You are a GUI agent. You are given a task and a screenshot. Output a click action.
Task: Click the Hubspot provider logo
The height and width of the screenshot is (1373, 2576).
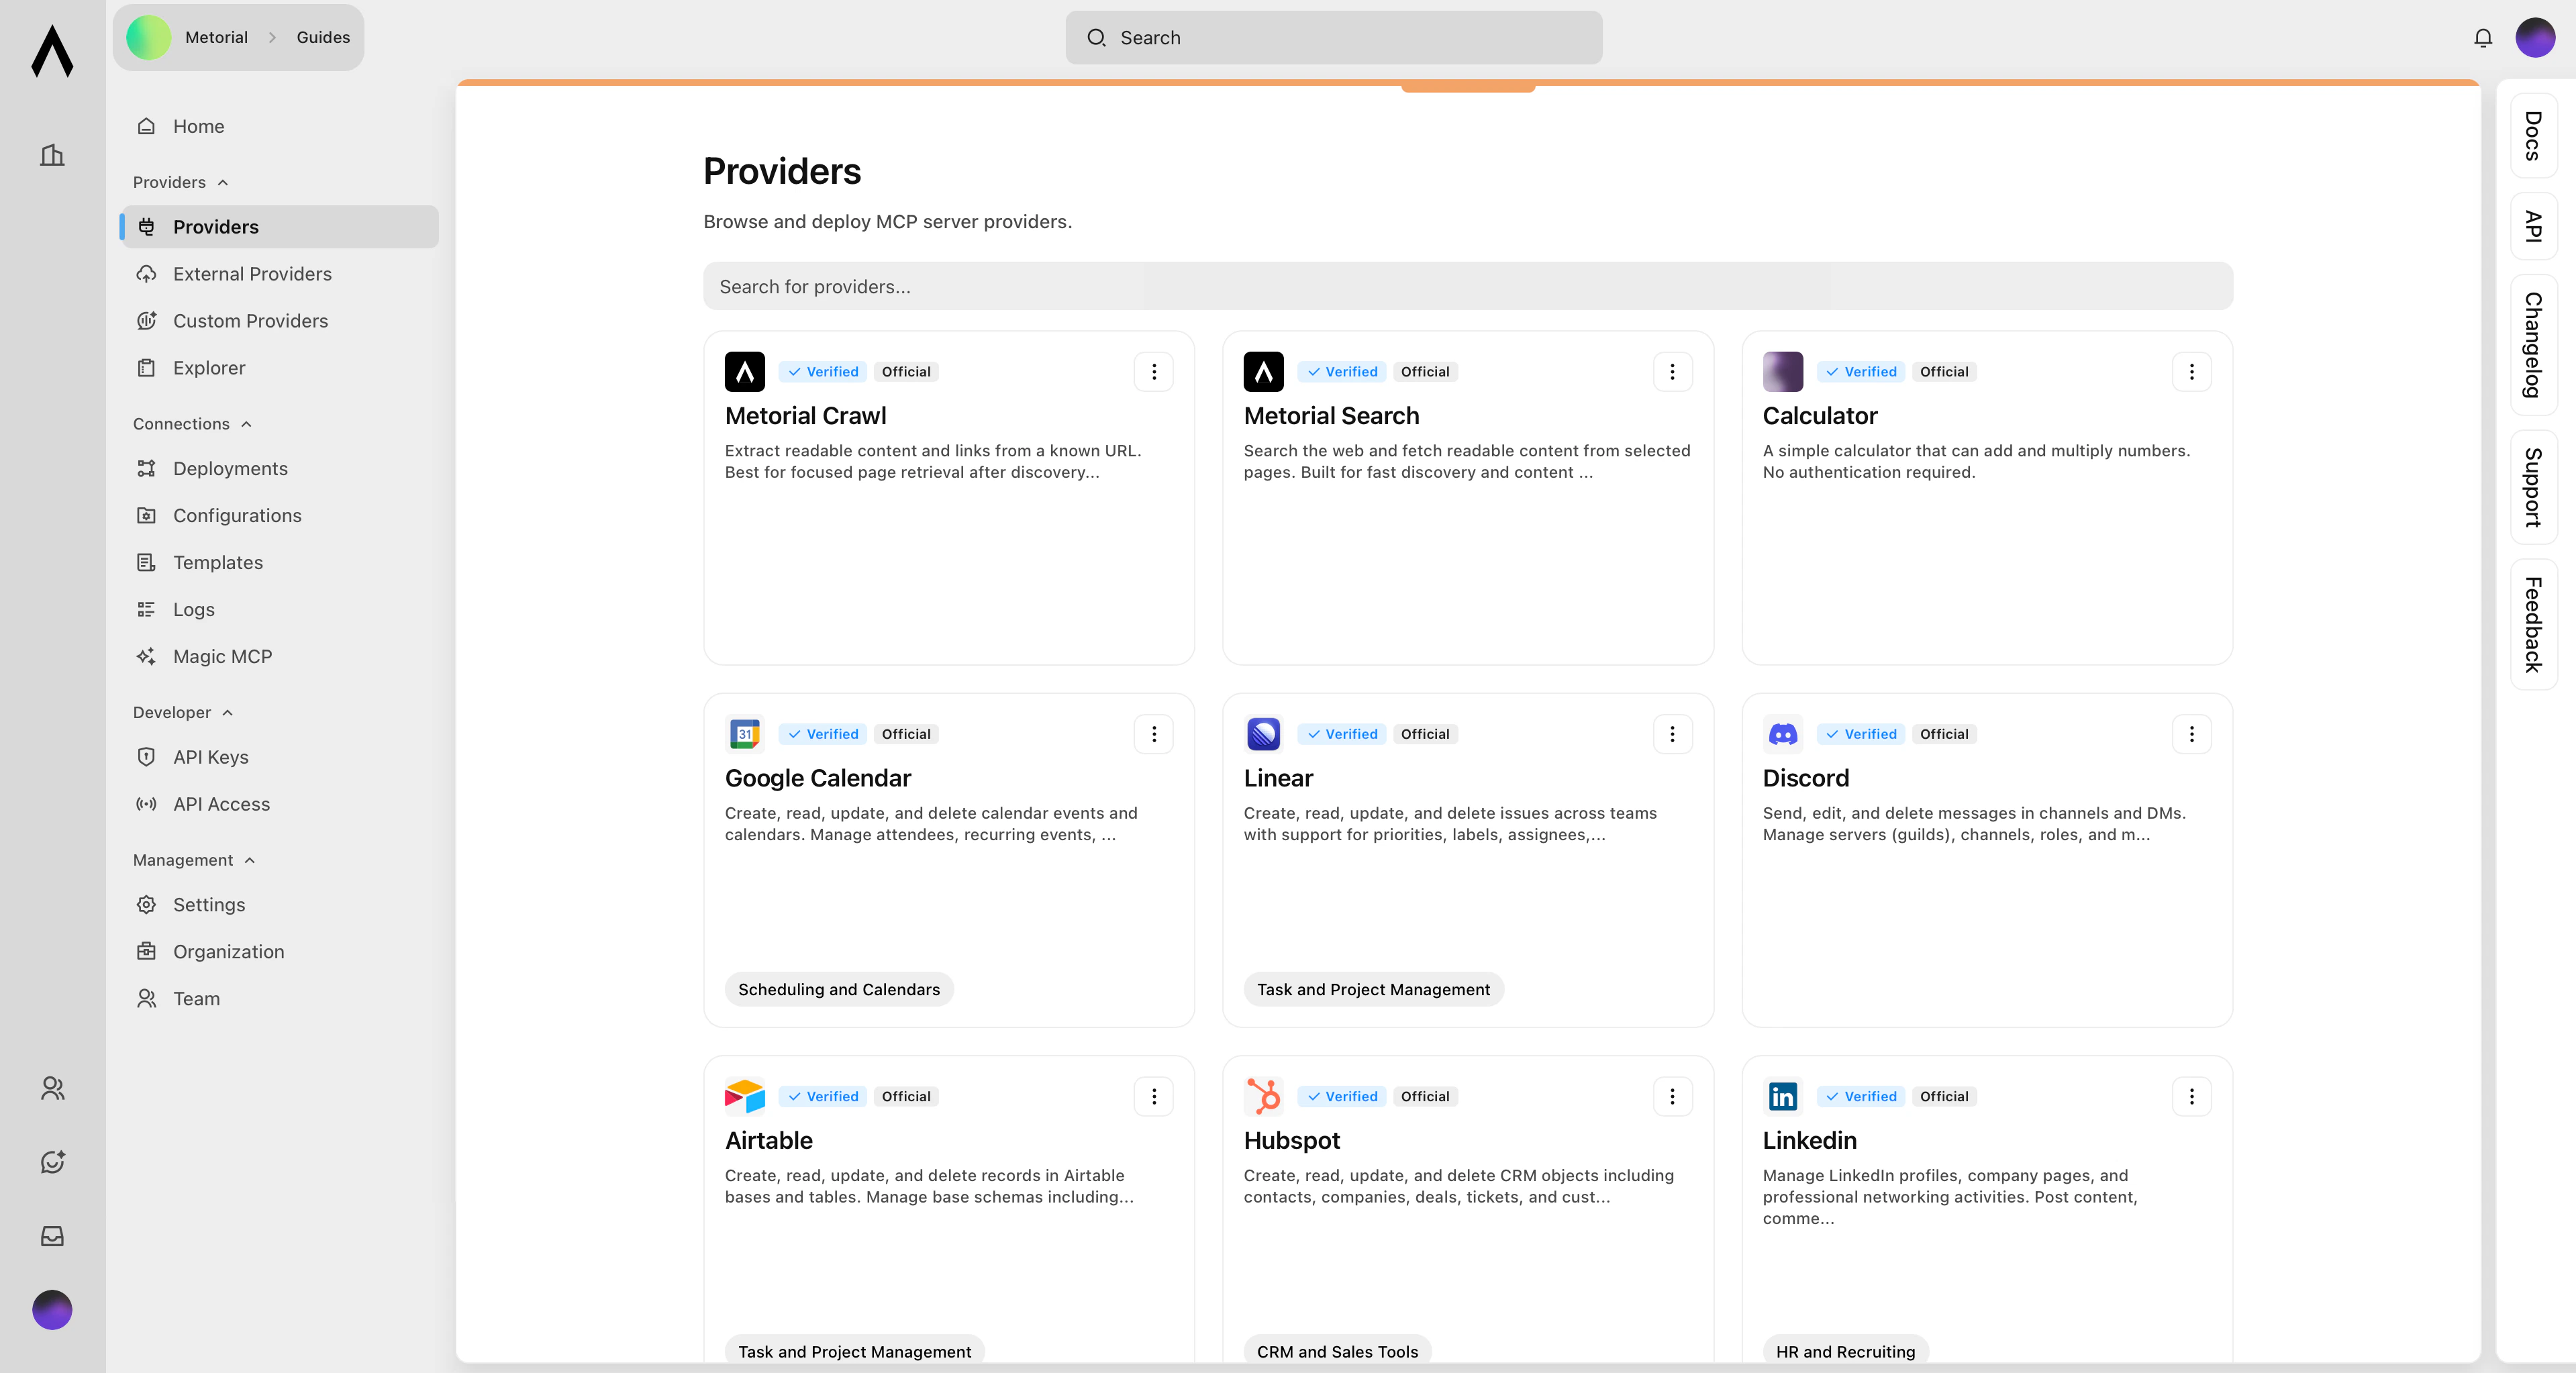coord(1263,1096)
